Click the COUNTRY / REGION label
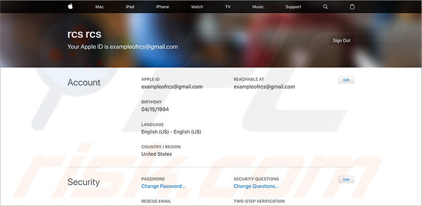This screenshot has height=206, width=422. tap(161, 147)
